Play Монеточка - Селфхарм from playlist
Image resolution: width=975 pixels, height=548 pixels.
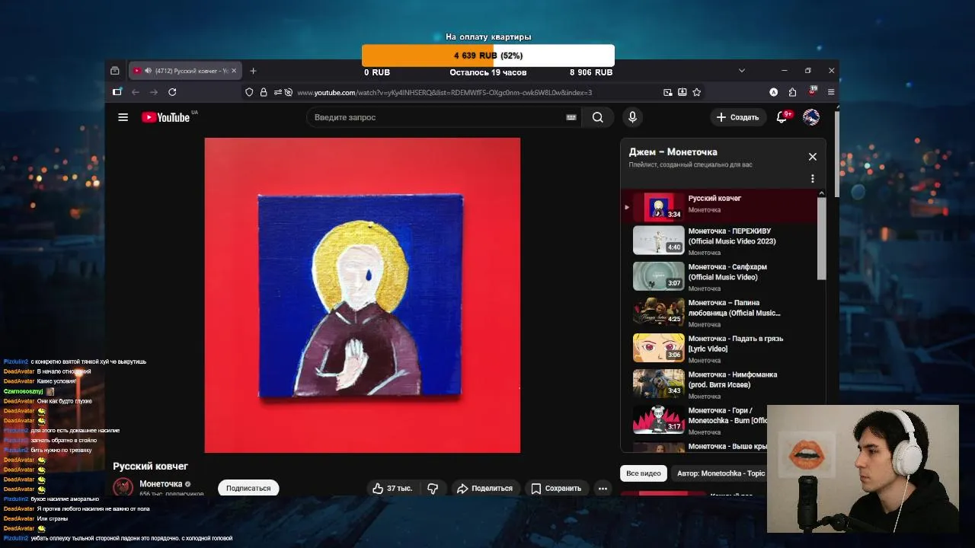pyautogui.click(x=719, y=276)
